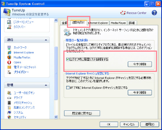
Task: Open the 電子メールとチャット link
Action: click(x=25, y=67)
